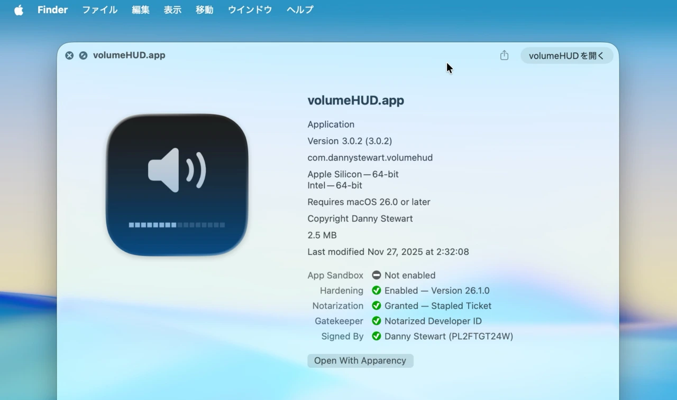Click the Hardening green checkmark icon
The height and width of the screenshot is (400, 677).
[x=377, y=290]
